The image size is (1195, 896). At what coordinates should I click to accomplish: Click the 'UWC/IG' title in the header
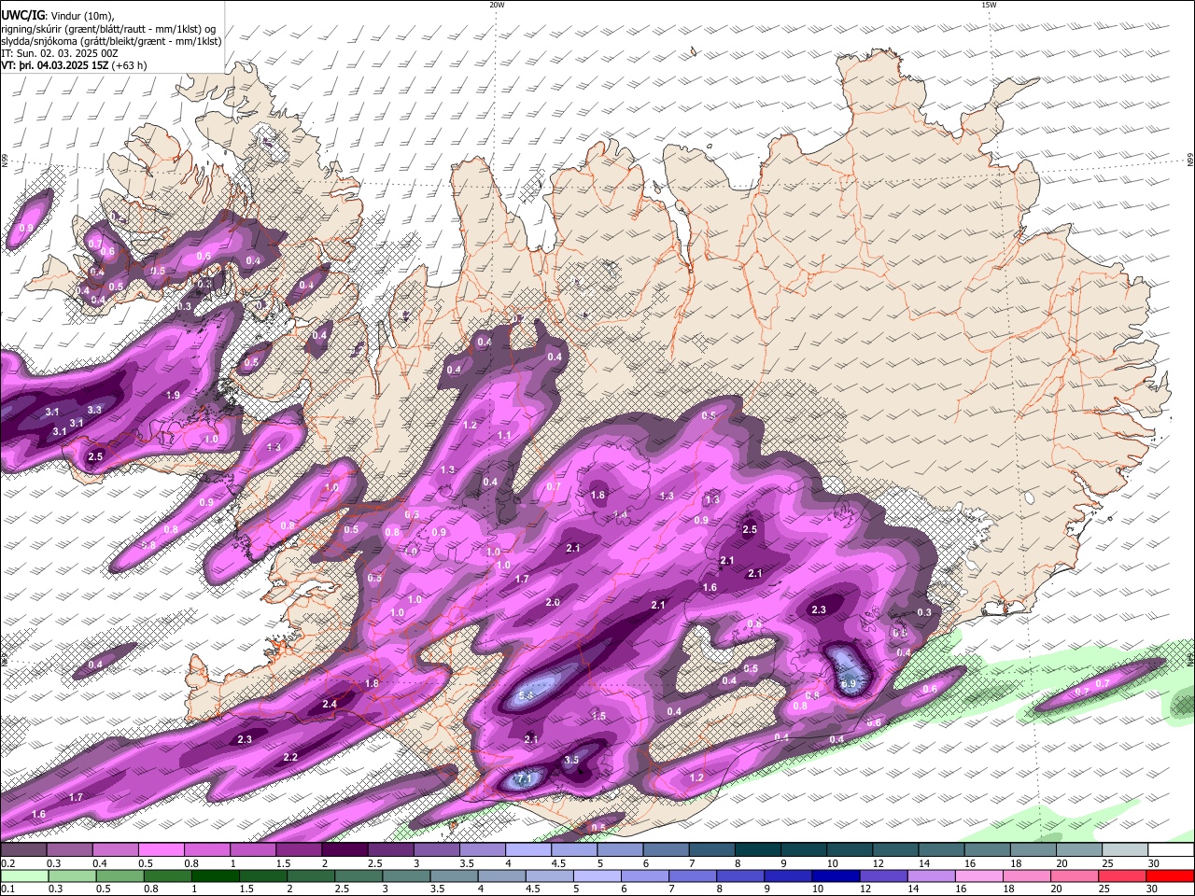[21, 15]
